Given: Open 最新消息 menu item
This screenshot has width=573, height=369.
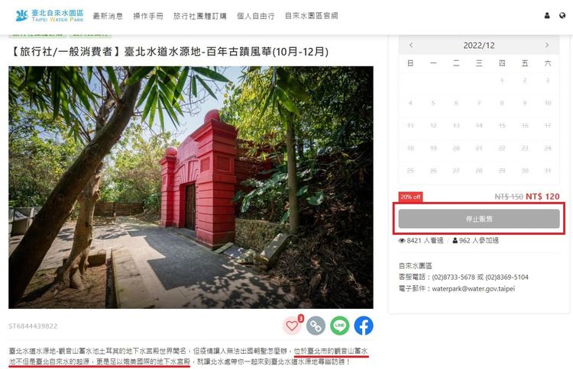Looking at the screenshot, I should coord(108,16).
